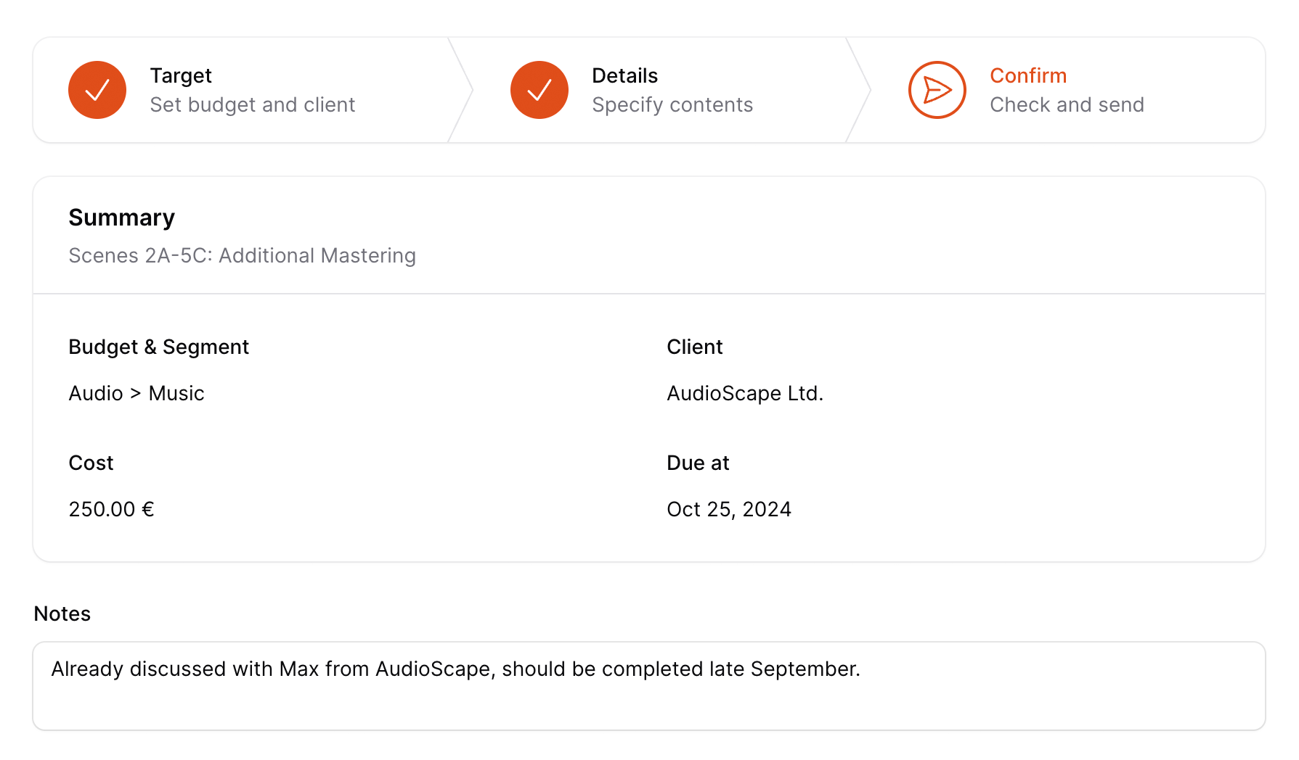Click the Target step checkmark icon
This screenshot has width=1299, height=760.
click(97, 90)
